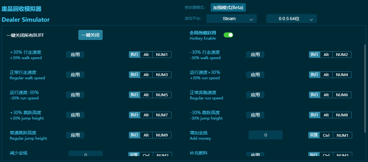The image size is (368, 162).
Task: Toggle the global Hotkey Enable switch
Action: 228,35
